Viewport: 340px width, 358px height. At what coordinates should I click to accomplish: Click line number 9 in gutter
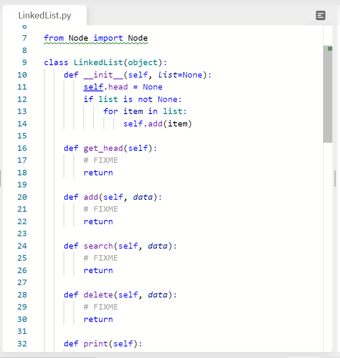pos(24,62)
